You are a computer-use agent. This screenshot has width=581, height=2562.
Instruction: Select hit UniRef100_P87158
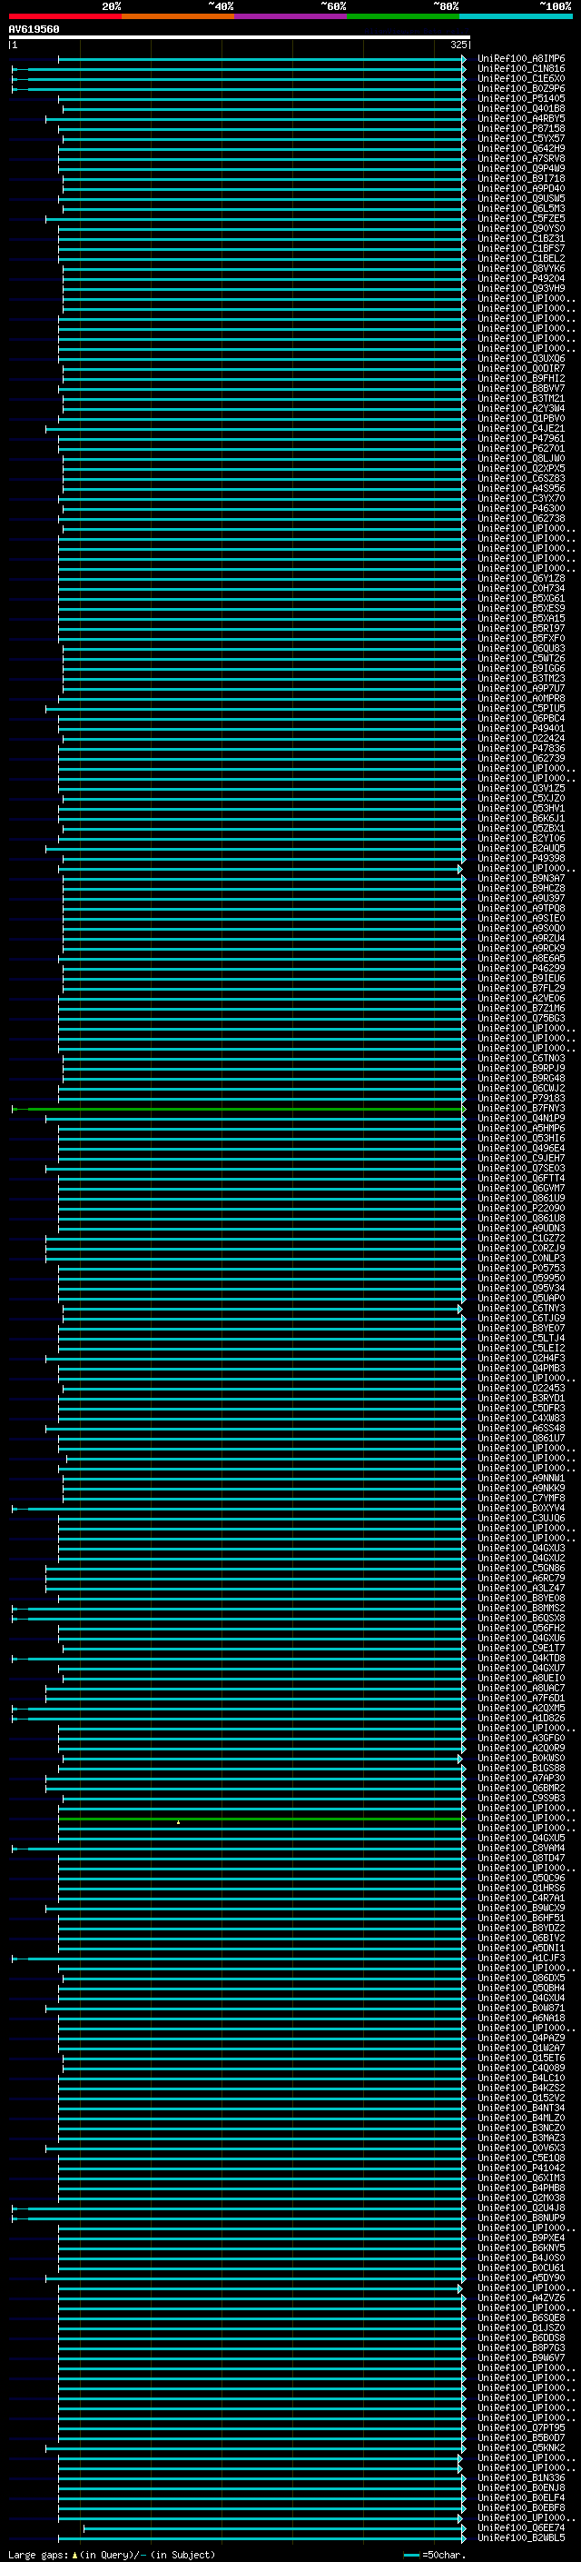point(520,129)
